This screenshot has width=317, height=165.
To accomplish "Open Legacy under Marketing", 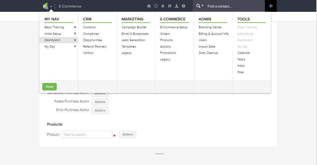I will (x=127, y=53).
